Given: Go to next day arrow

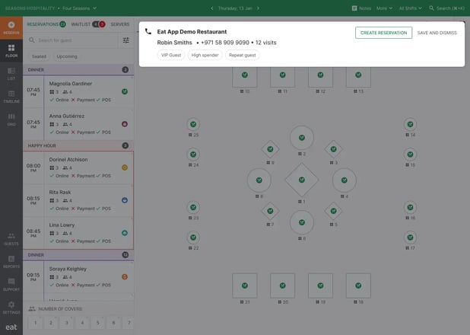Looking at the screenshot, I should [258, 8].
